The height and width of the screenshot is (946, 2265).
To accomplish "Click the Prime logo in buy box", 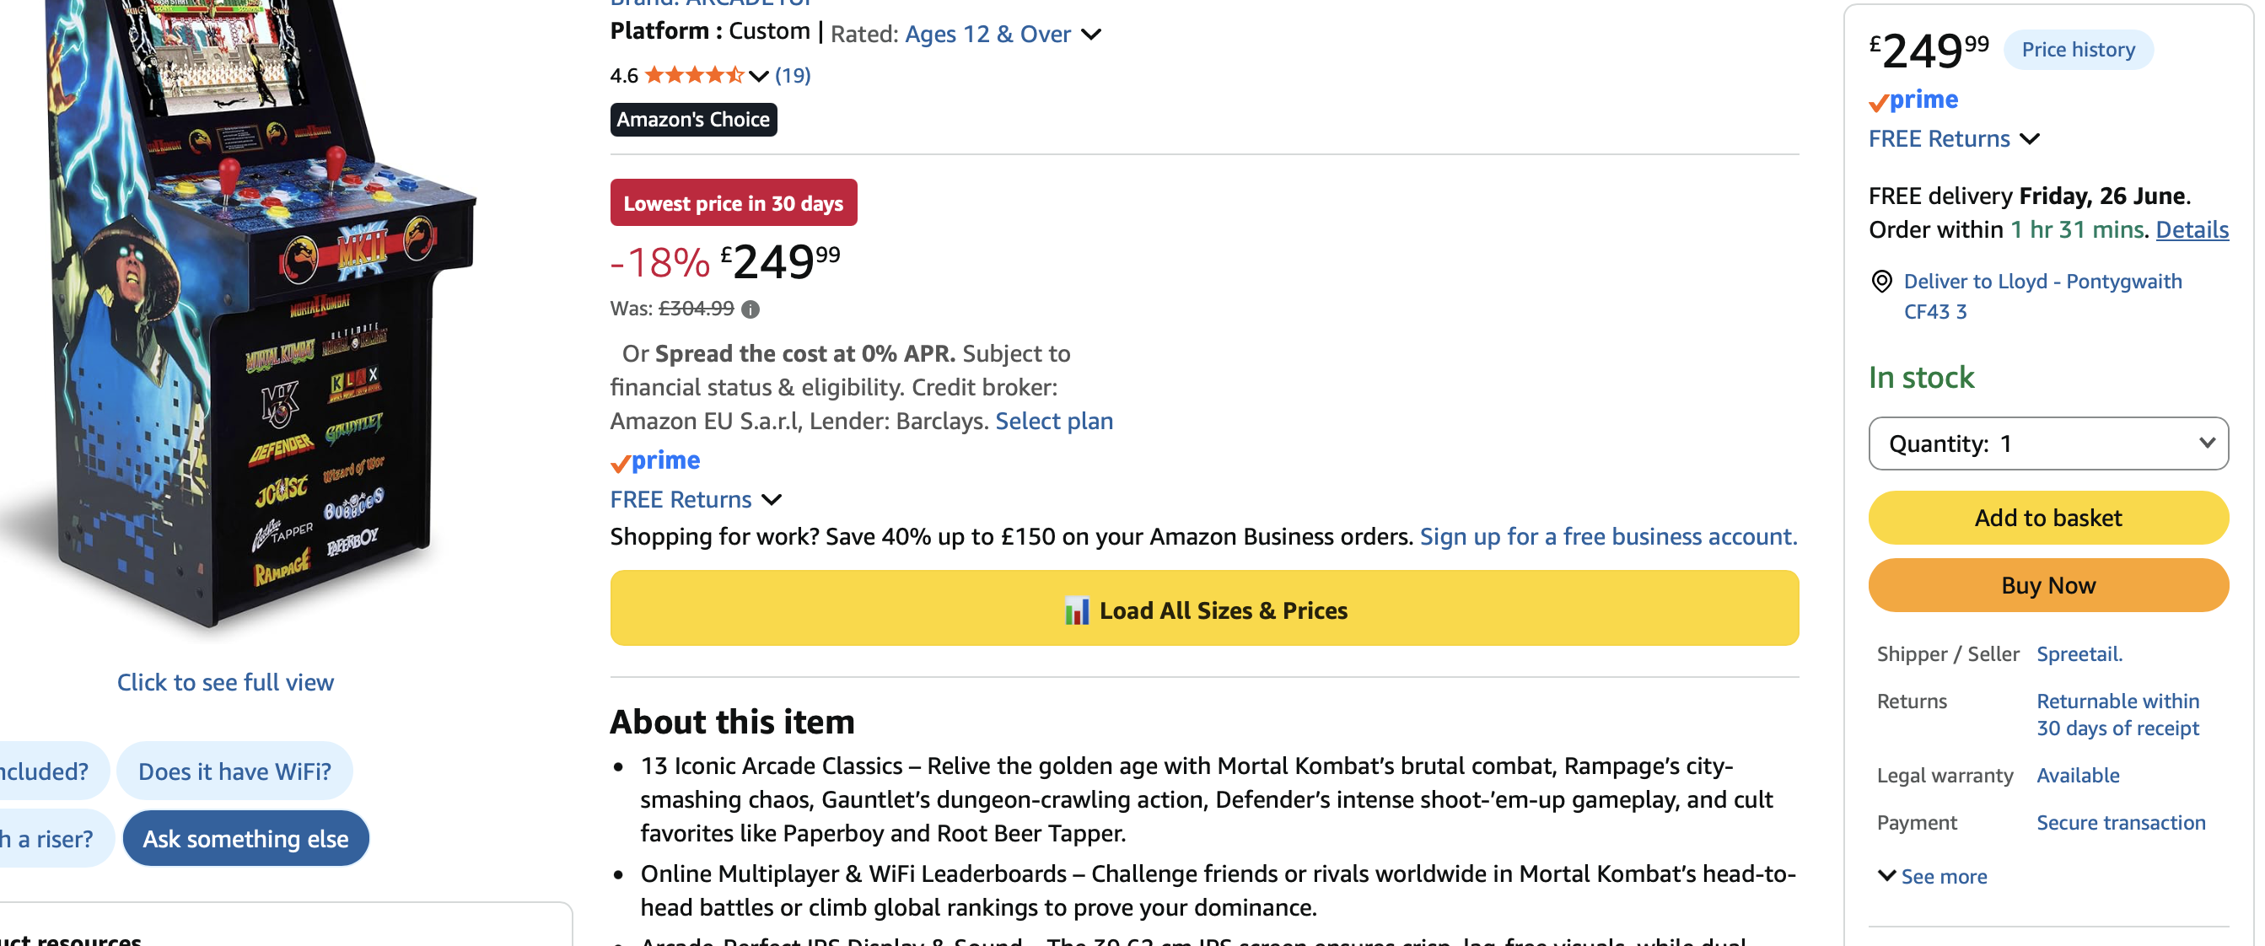I will pyautogui.click(x=1913, y=100).
